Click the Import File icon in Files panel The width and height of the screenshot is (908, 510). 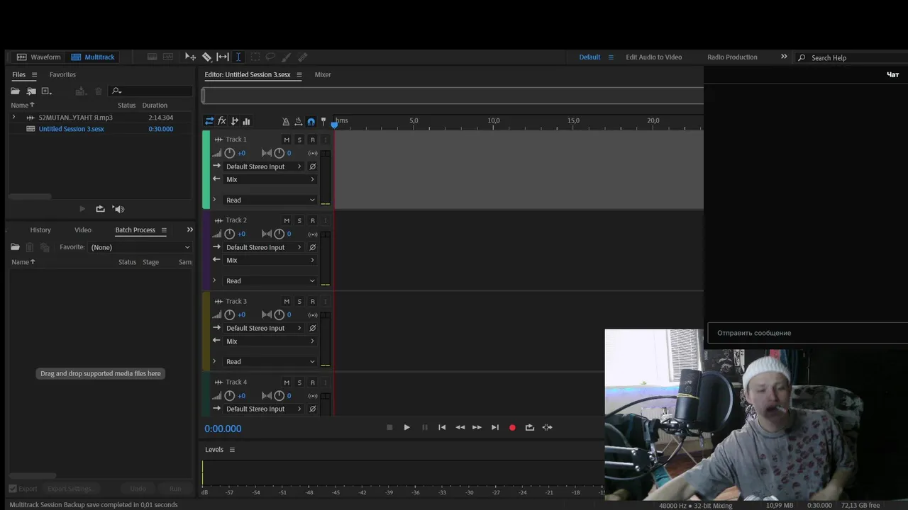(31, 91)
